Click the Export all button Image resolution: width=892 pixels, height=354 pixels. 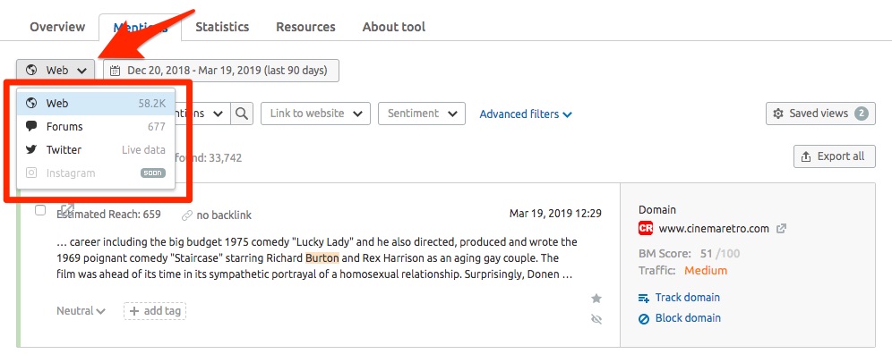point(834,156)
